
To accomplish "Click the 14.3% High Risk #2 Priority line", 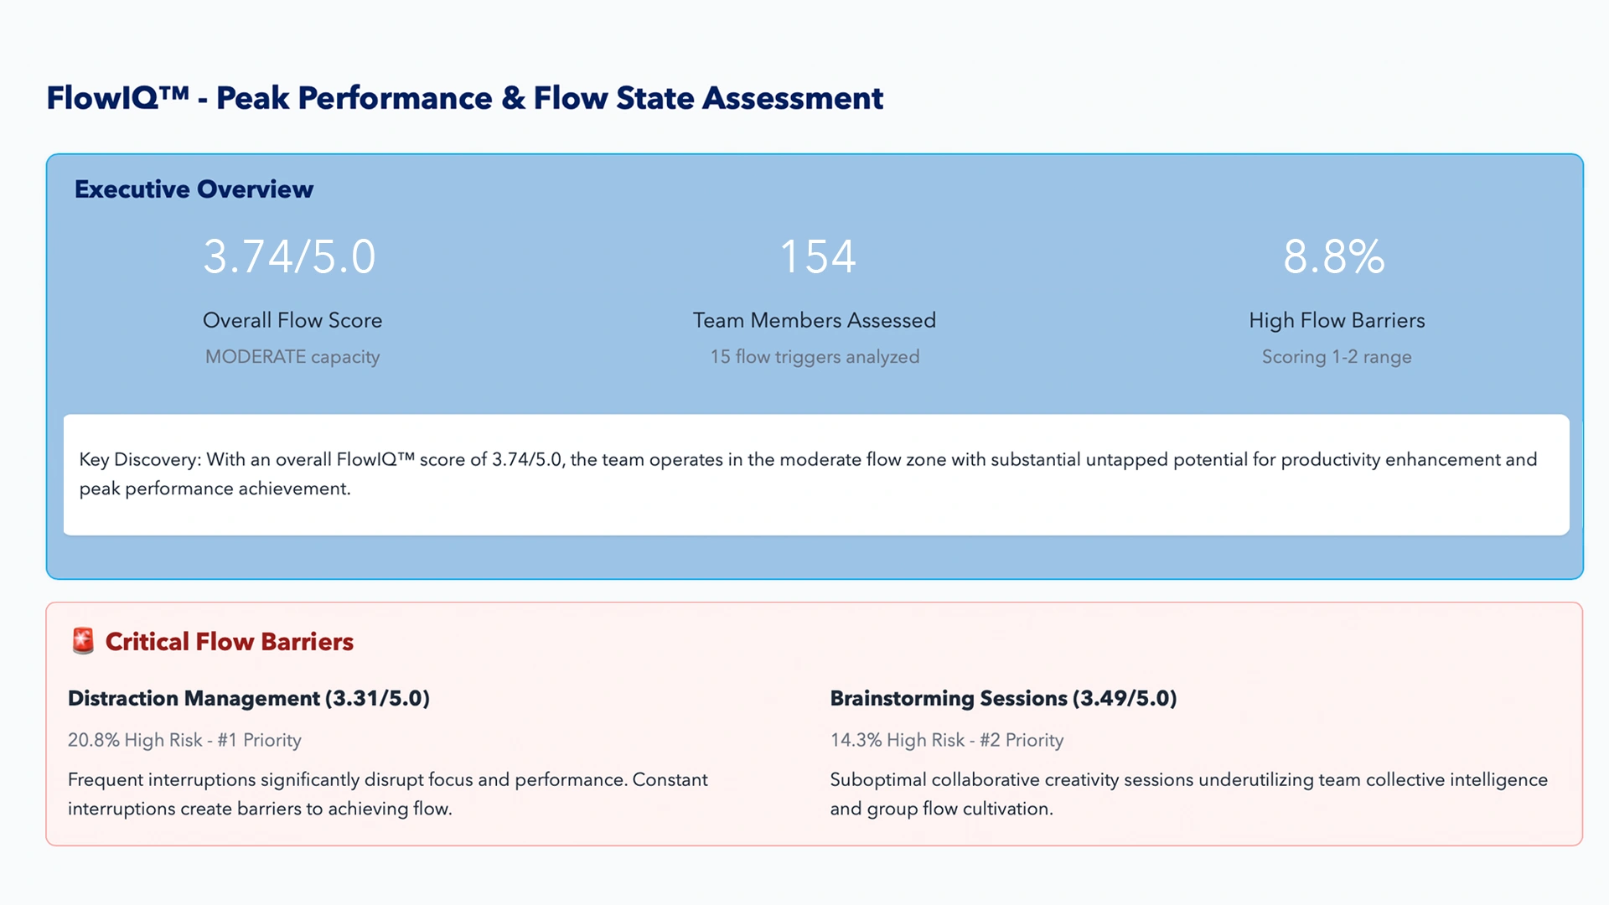I will pos(946,741).
